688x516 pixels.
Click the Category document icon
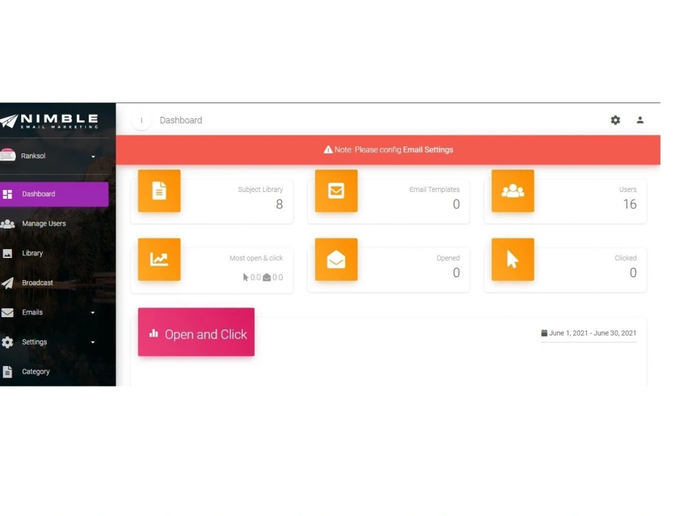(x=8, y=372)
